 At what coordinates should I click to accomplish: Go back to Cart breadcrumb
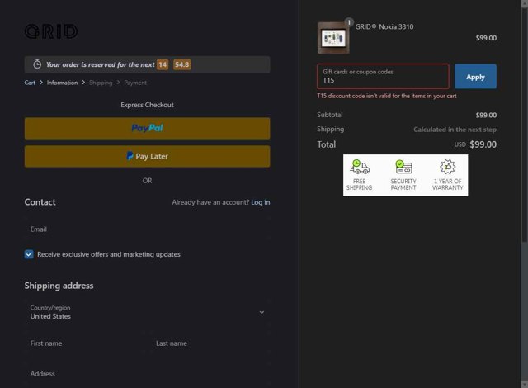tap(30, 83)
